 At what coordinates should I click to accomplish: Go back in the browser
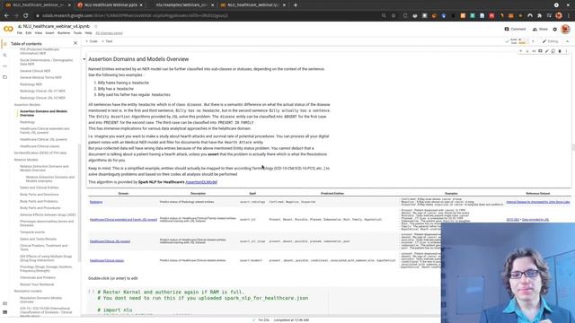[x=6, y=16]
